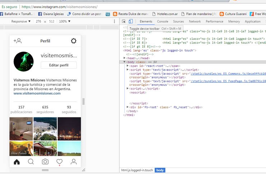
Task: Toggle the device toolbar icon
Action: (131, 21)
